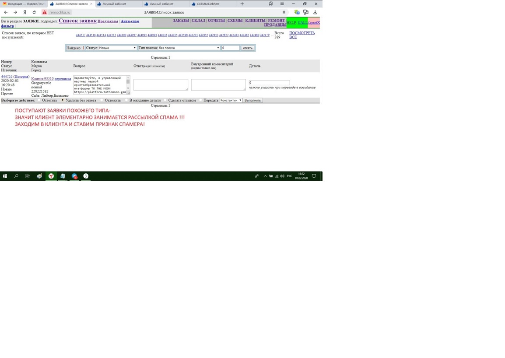505x358 pixels.
Task: Click the browser back arrow
Action: tap(6, 12)
